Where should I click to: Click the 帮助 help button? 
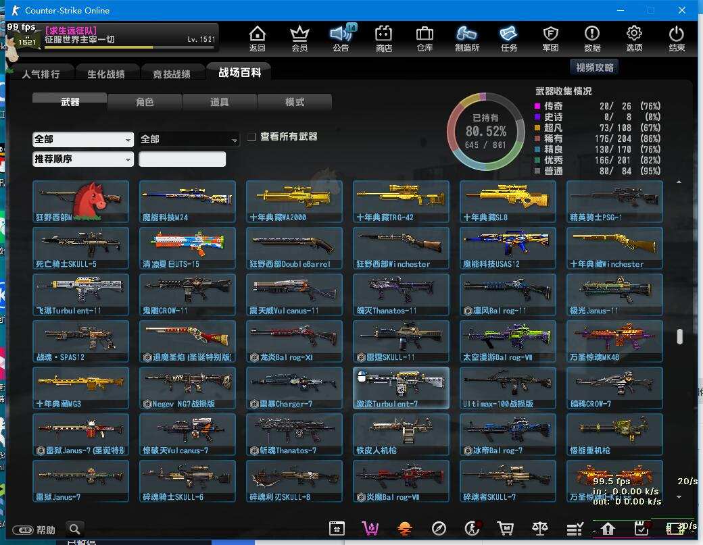pos(34,530)
